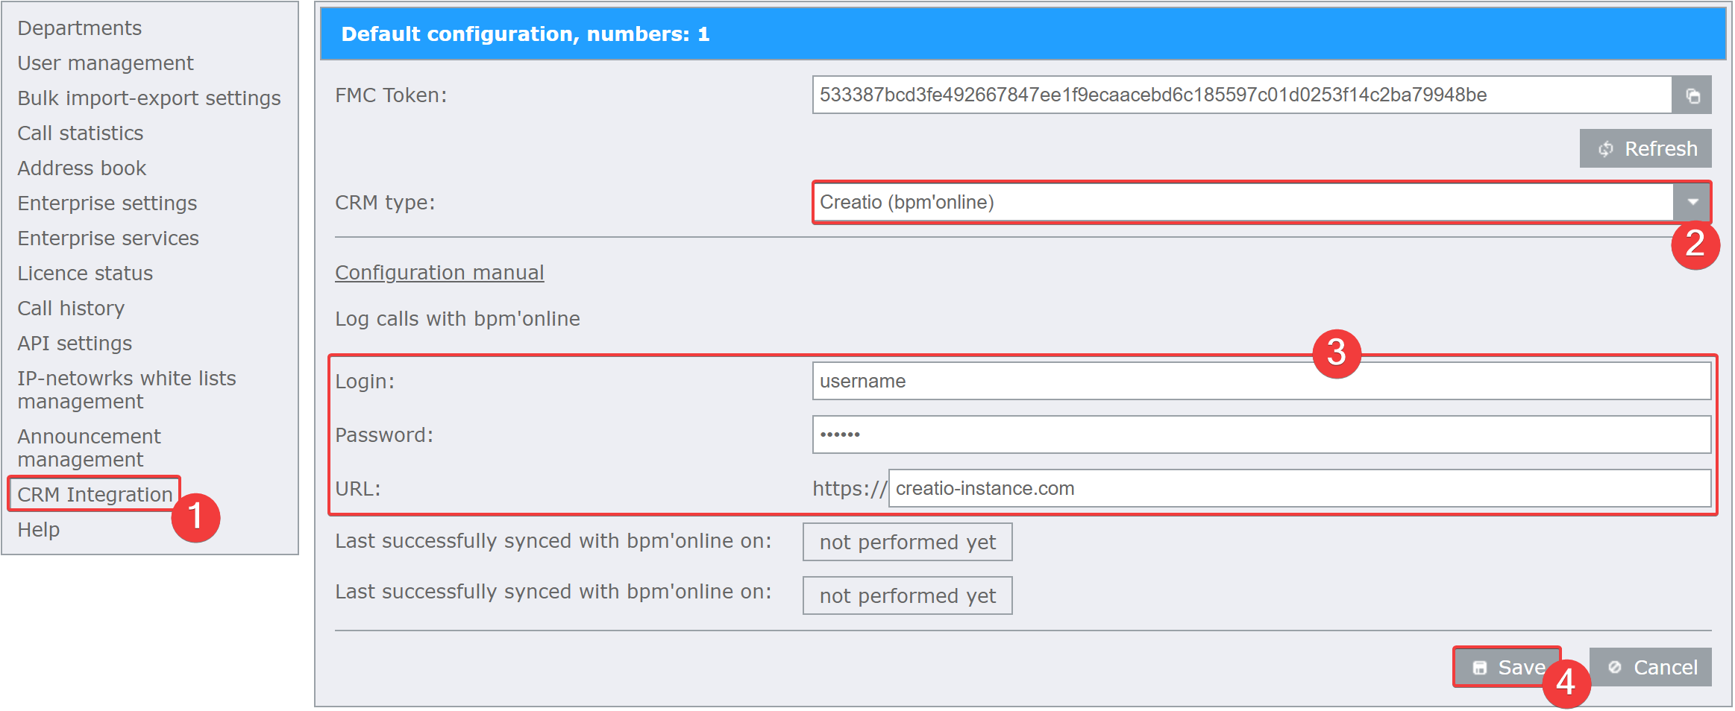Open Enterprise settings
This screenshot has height=711, width=1735.
(107, 203)
